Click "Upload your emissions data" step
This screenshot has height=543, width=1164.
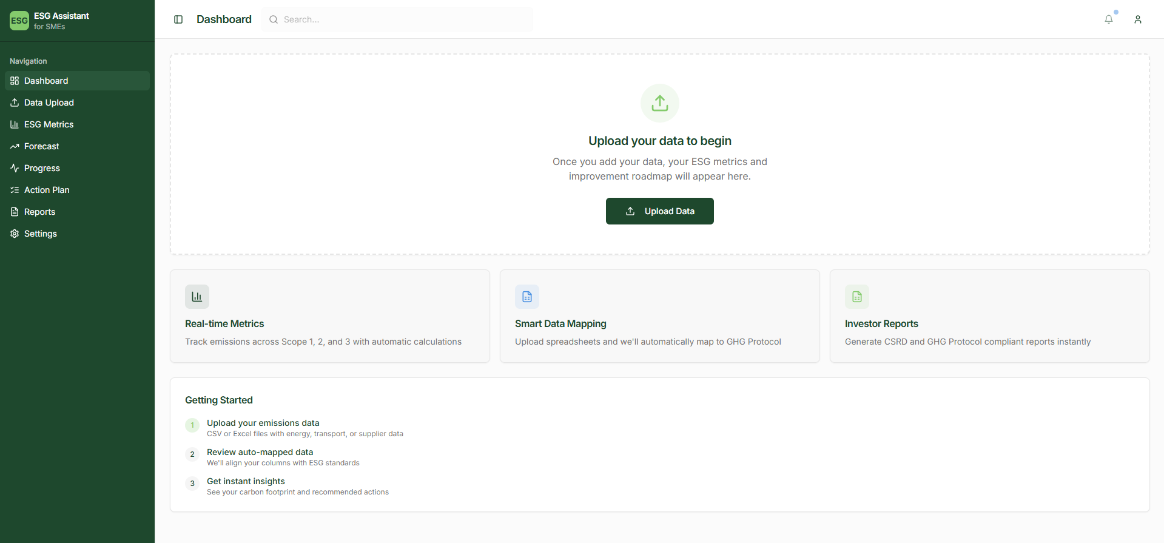point(263,423)
